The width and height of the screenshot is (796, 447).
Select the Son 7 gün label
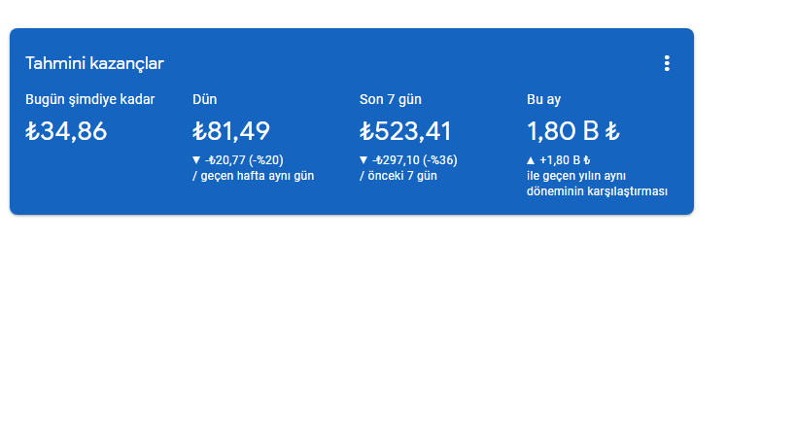pos(391,99)
